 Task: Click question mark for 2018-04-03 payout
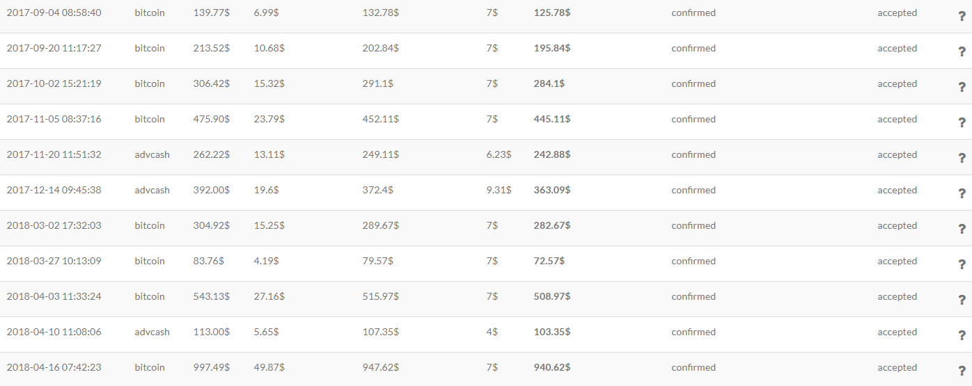pos(962,300)
